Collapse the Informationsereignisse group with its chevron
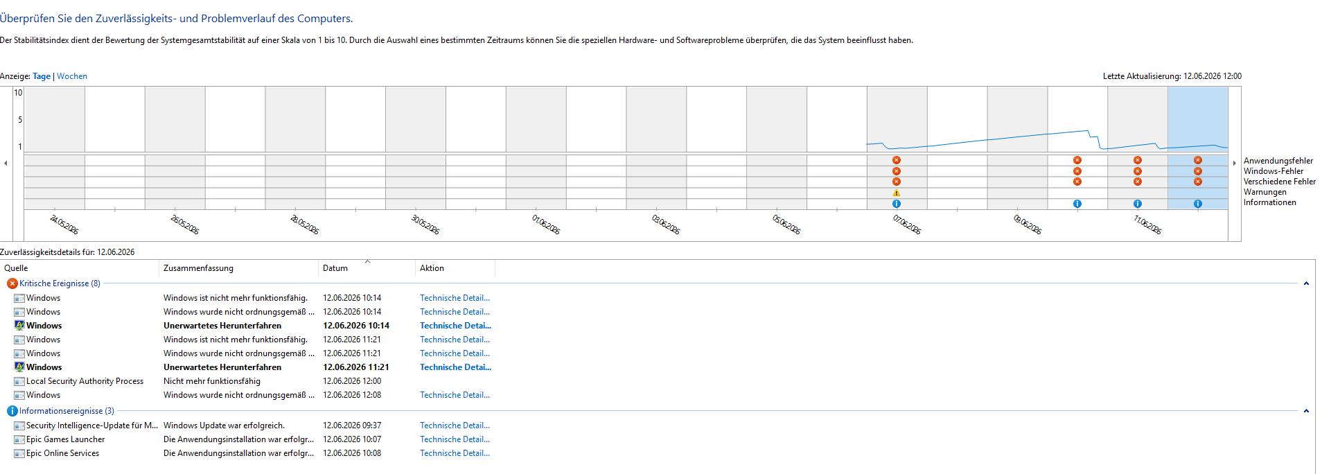 1306,411
